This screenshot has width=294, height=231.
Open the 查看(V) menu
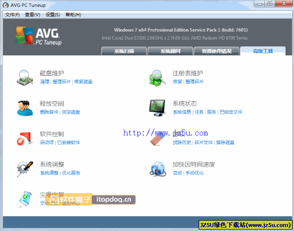click(x=33, y=15)
